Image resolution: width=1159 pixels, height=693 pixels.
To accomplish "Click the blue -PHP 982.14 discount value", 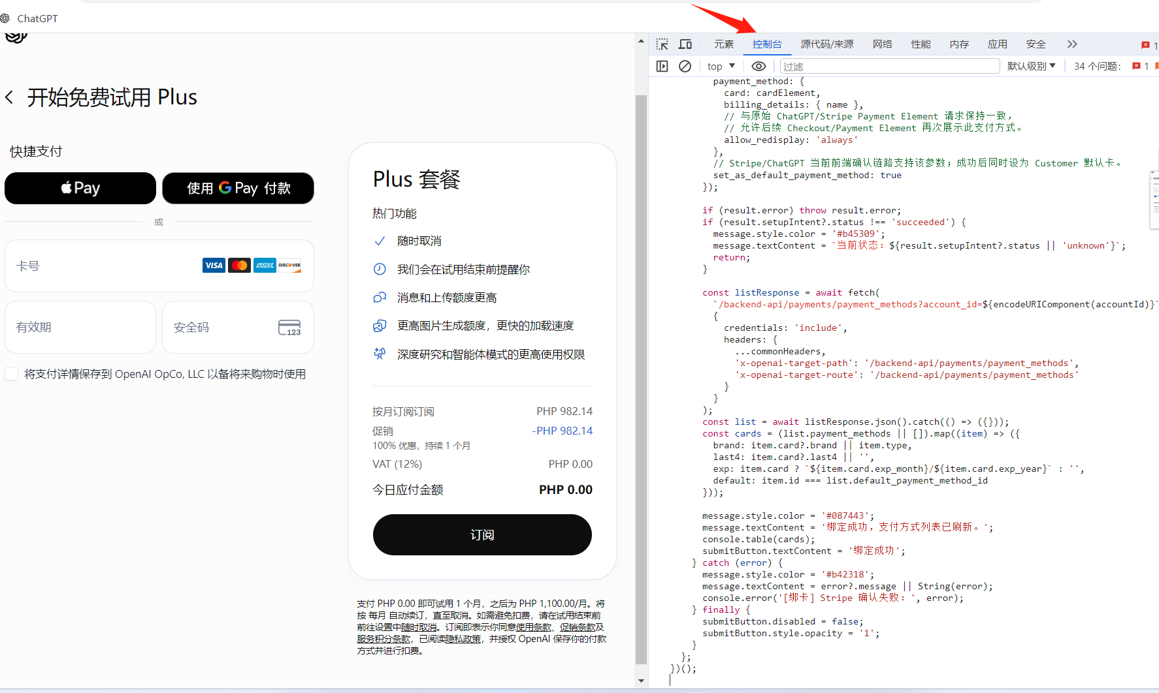I will (563, 431).
